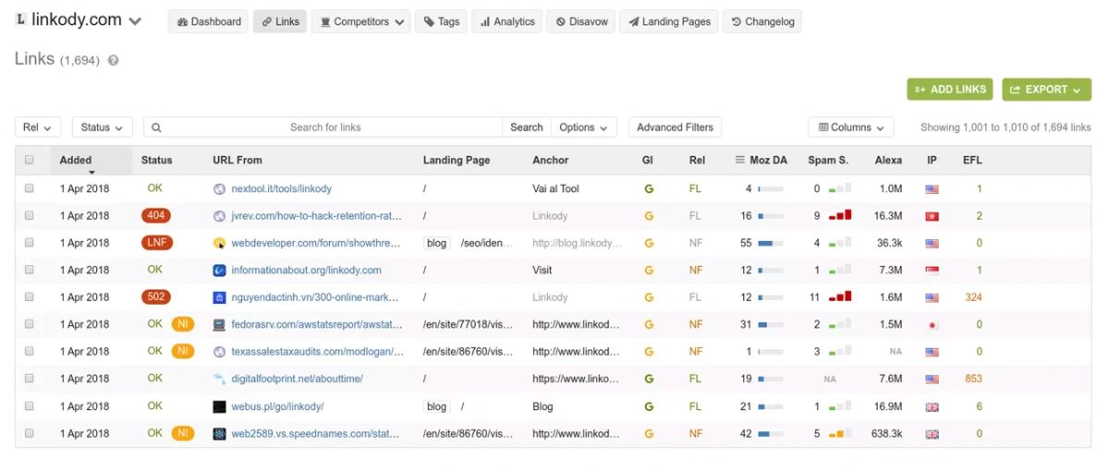
Task: Click the LNF status badge for webdeveloper.com
Action: [155, 243]
